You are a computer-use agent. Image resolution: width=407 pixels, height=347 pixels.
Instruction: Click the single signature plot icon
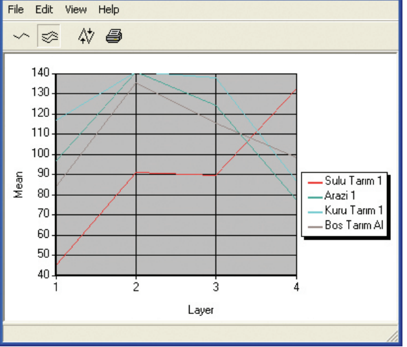point(21,37)
